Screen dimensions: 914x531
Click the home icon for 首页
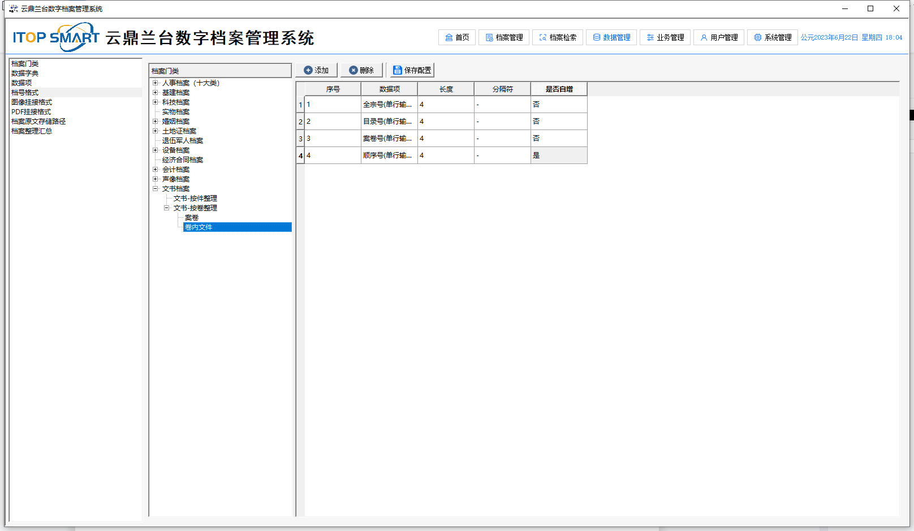click(x=449, y=37)
